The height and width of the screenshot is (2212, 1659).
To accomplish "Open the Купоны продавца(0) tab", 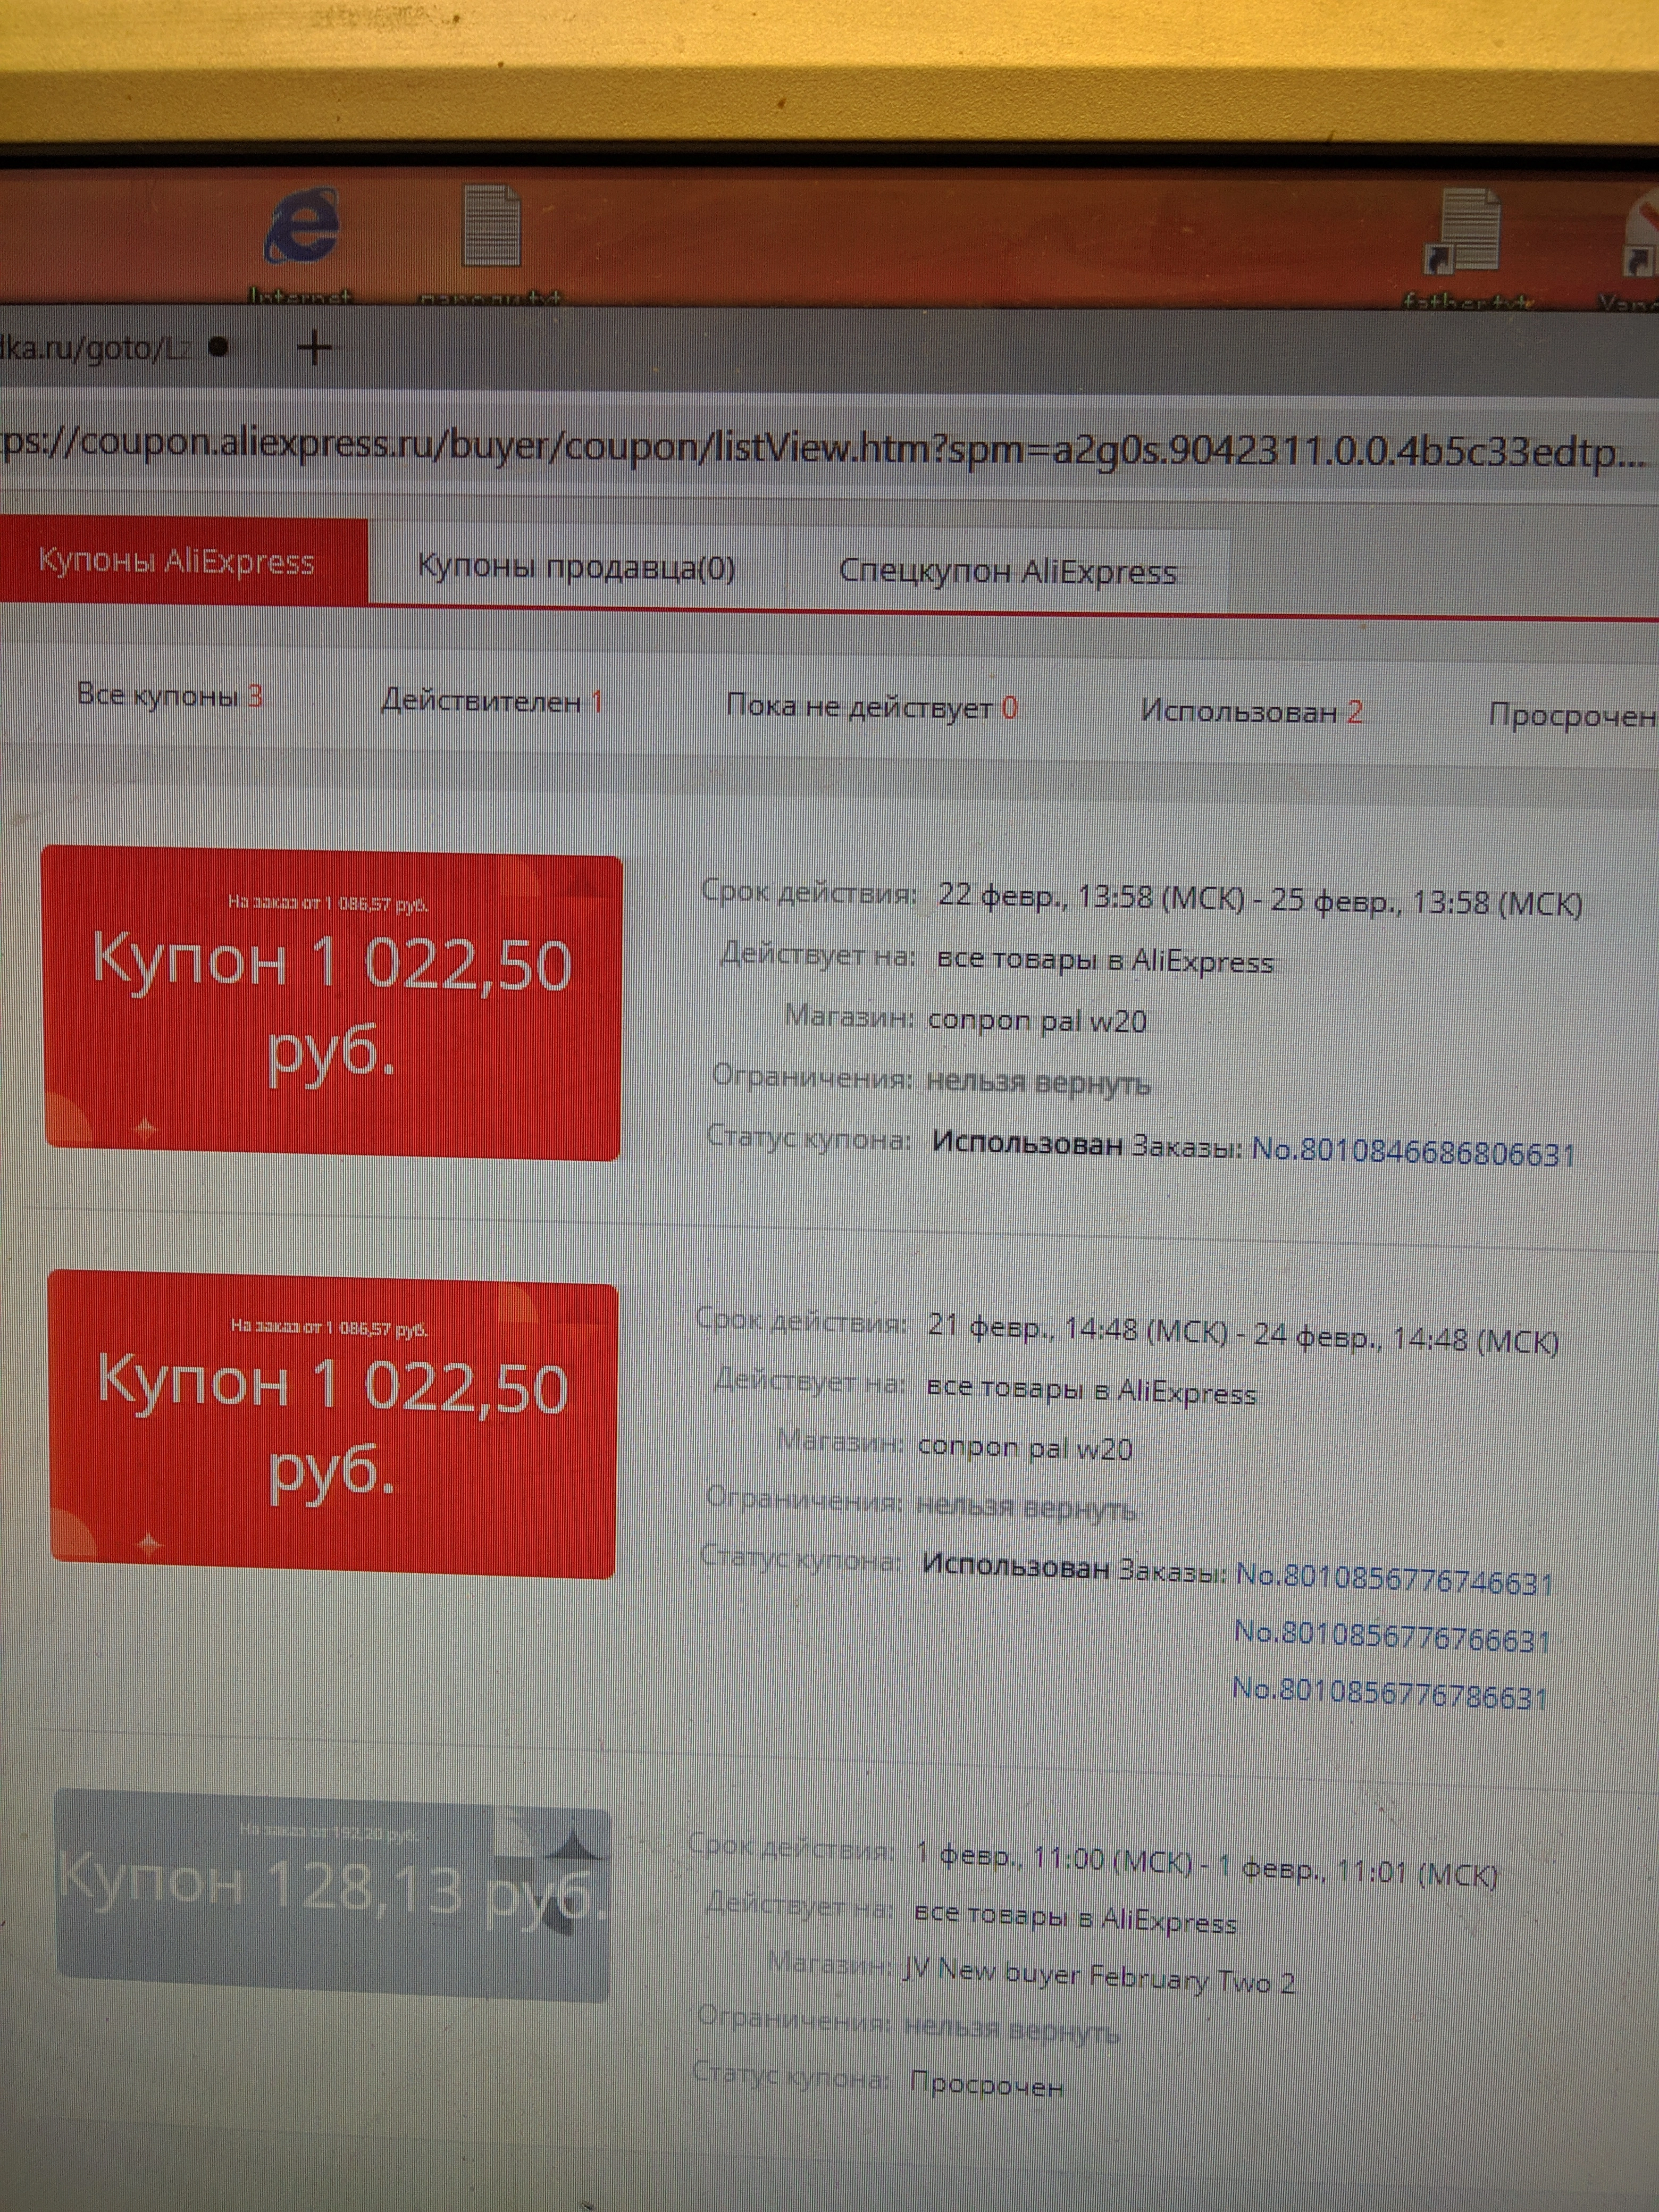I will click(x=576, y=567).
